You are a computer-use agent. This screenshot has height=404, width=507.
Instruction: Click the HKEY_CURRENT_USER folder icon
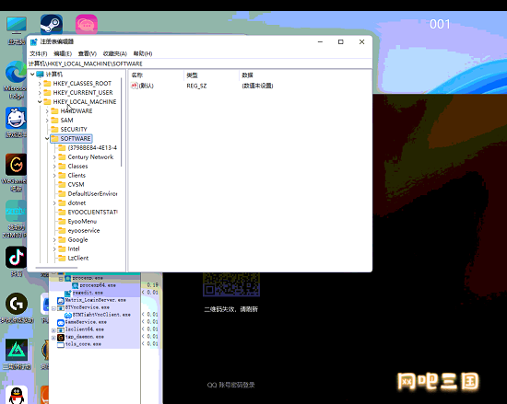pyautogui.click(x=47, y=93)
